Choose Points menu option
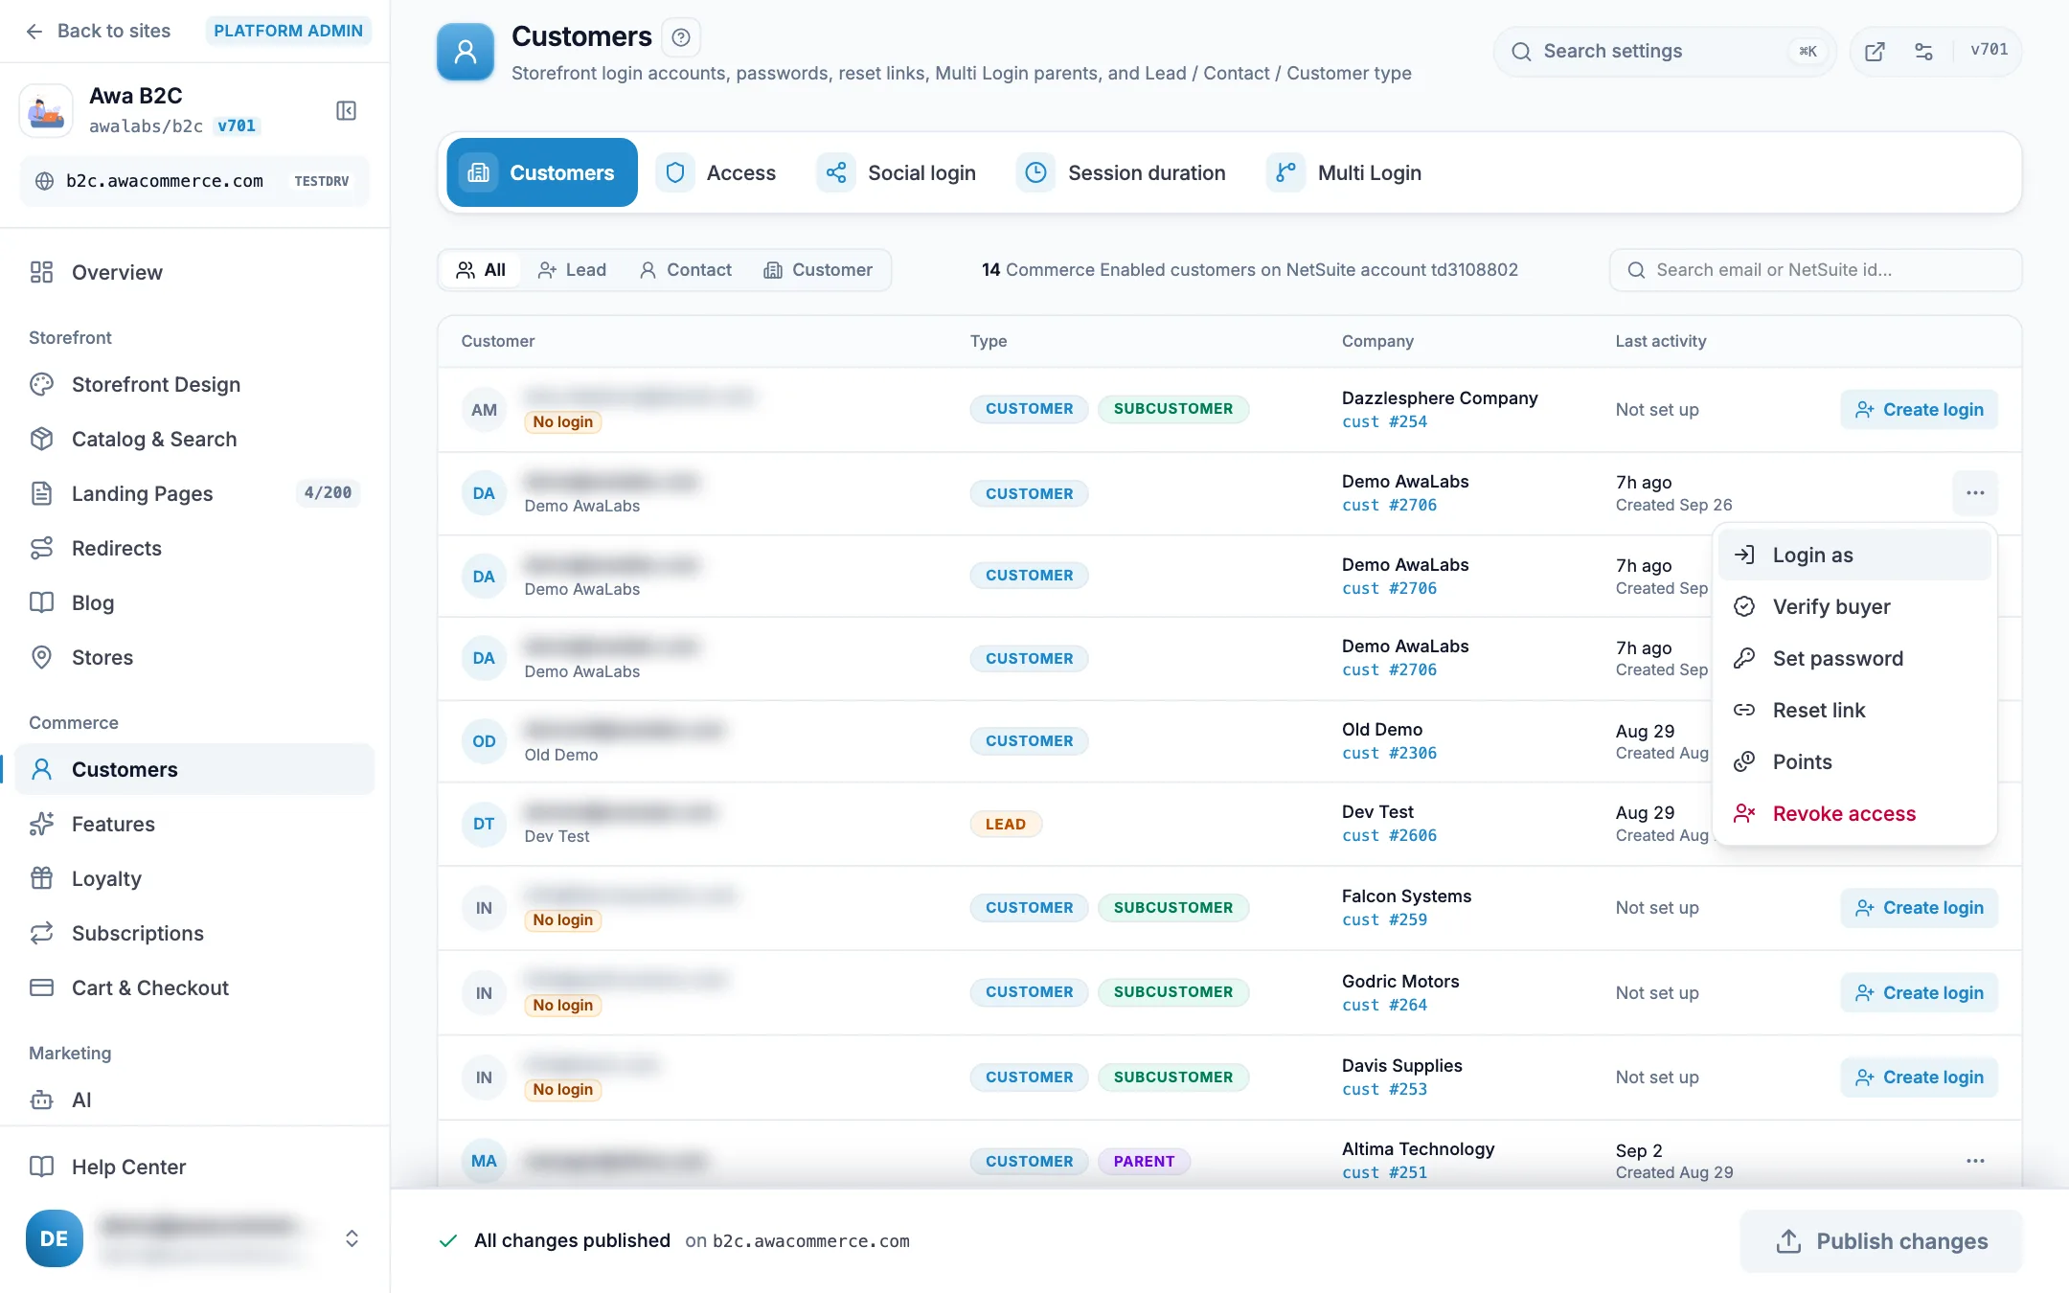Image resolution: width=2069 pixels, height=1293 pixels. point(1854,762)
